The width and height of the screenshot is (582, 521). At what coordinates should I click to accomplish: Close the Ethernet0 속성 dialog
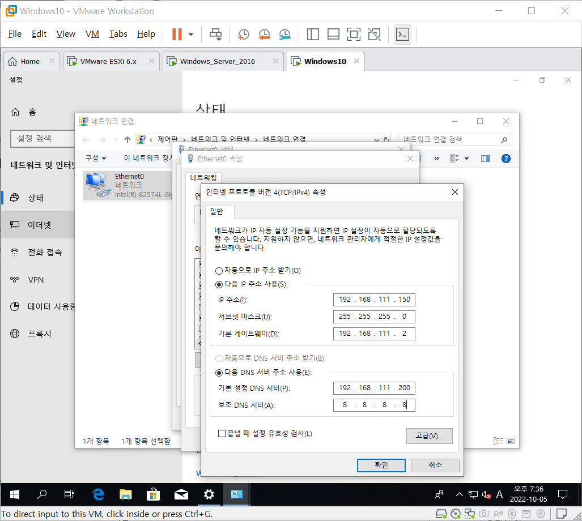pos(410,159)
